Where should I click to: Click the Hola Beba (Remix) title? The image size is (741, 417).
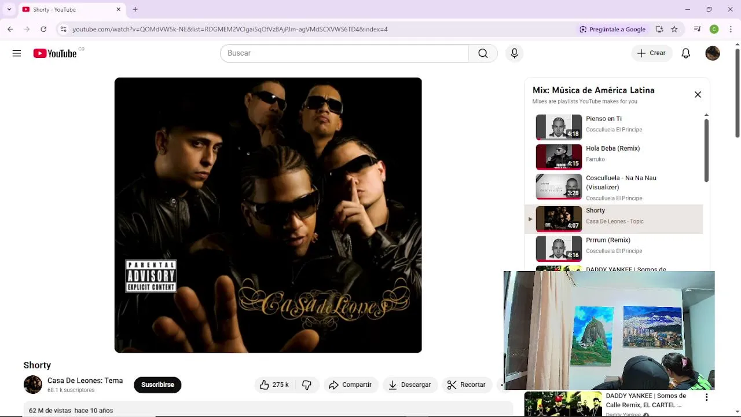[612, 148]
